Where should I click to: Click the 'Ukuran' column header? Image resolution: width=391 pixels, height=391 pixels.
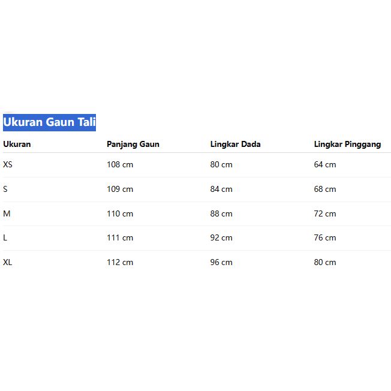coord(17,144)
